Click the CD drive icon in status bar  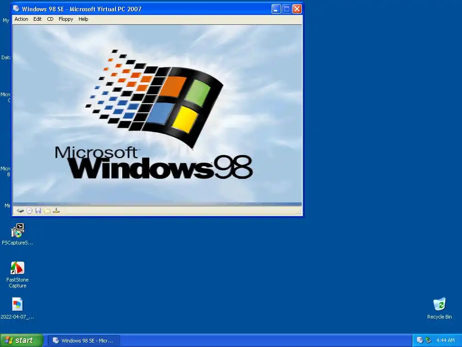29,211
